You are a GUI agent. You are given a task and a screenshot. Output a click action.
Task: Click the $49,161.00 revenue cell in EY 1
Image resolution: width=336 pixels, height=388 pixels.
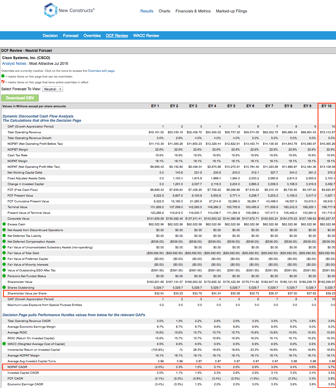(x=156, y=132)
